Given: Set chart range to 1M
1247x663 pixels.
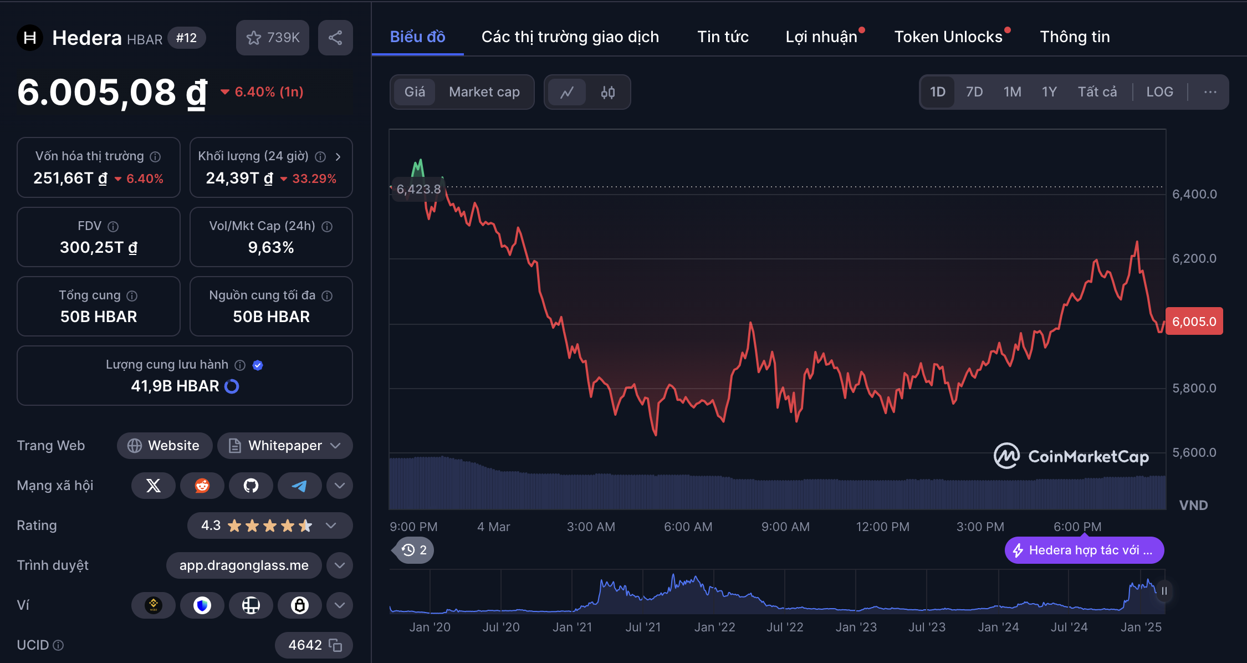Looking at the screenshot, I should [1013, 92].
